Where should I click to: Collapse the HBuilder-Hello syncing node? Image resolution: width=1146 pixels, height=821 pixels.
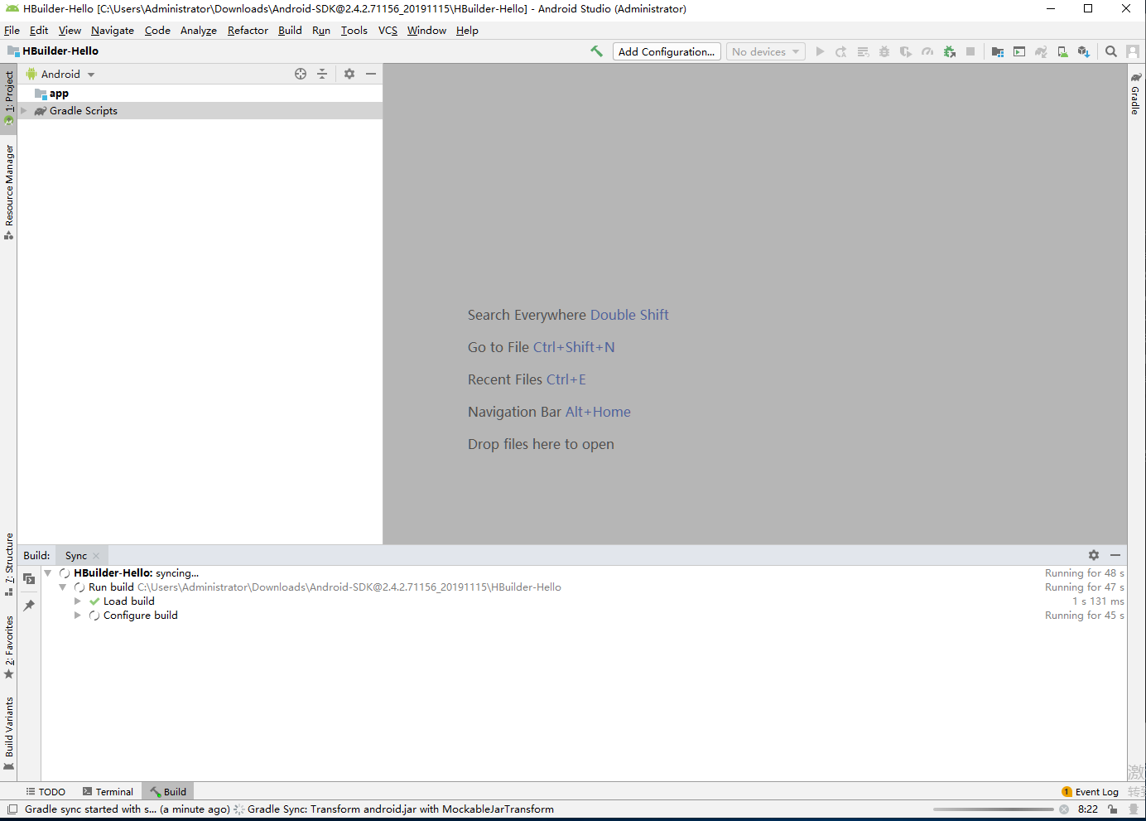[48, 573]
